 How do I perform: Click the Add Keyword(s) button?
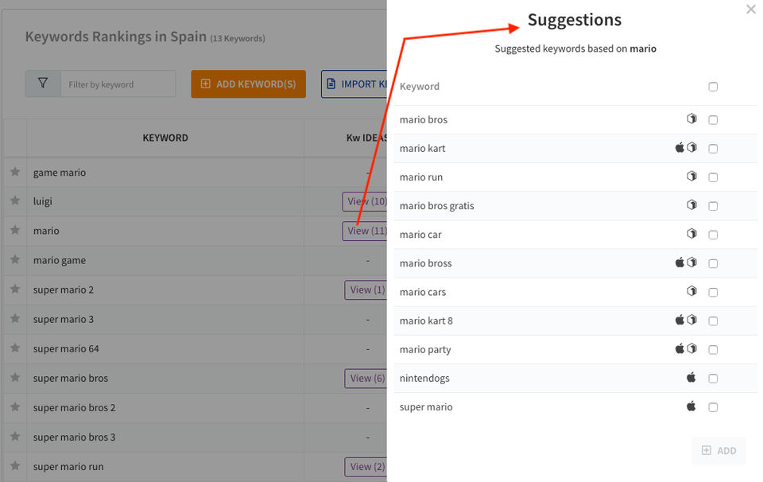[248, 84]
